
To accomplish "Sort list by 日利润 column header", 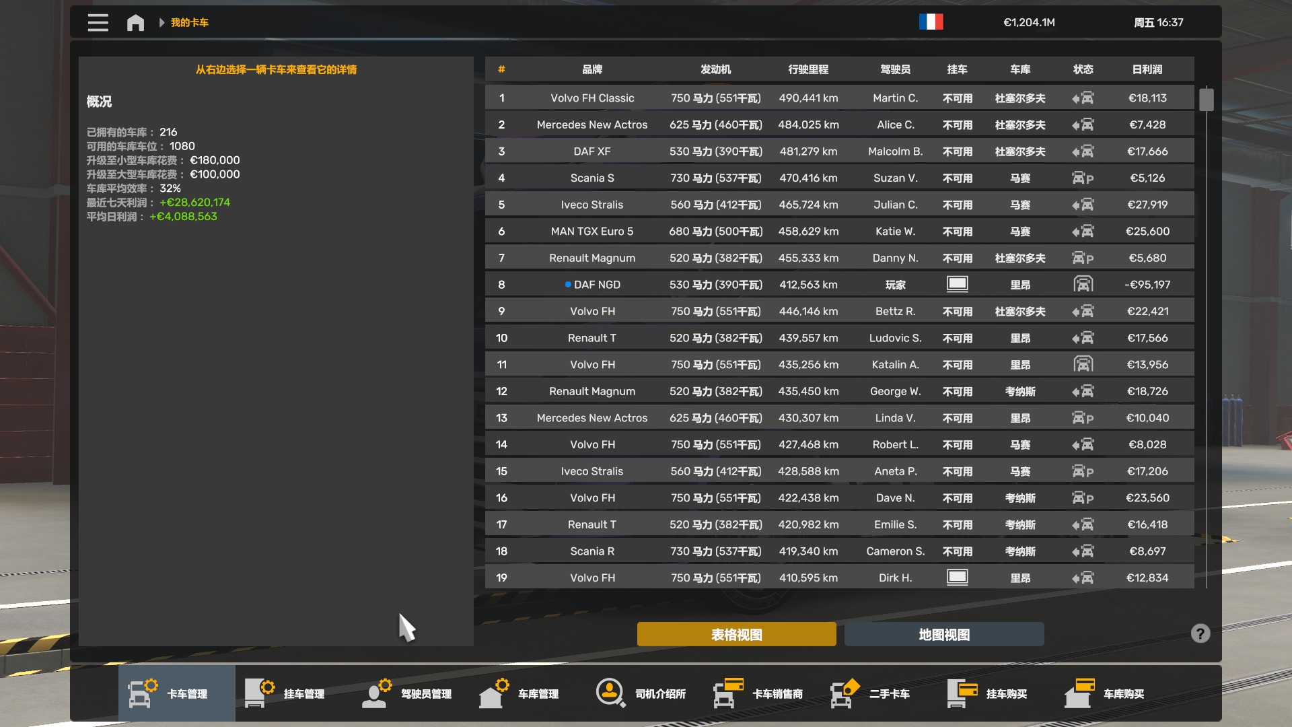I will point(1147,69).
